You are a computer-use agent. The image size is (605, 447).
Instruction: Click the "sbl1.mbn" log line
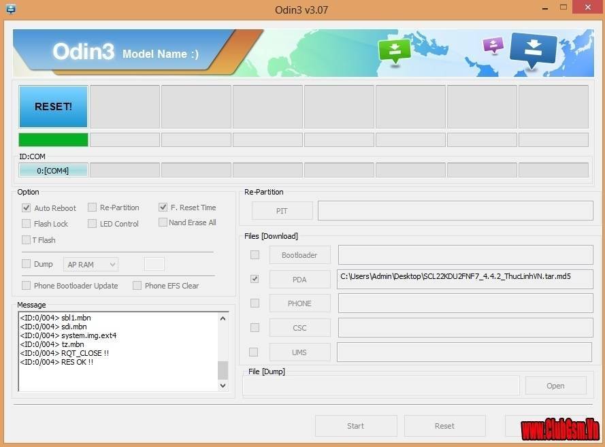coord(56,318)
